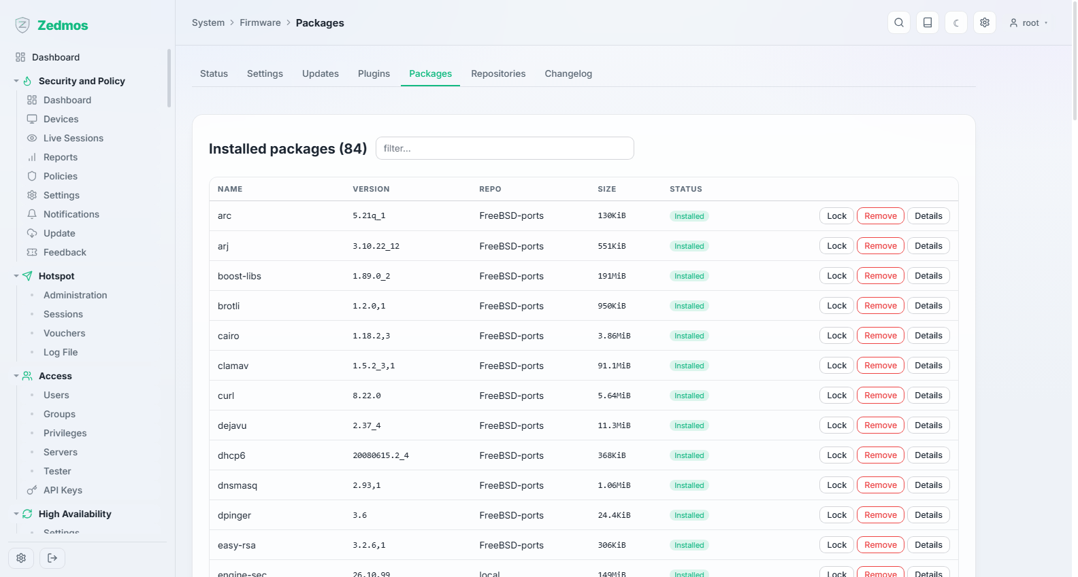Click the main page scrollbar
Viewport: 1078px width, 577px height.
1075,61
